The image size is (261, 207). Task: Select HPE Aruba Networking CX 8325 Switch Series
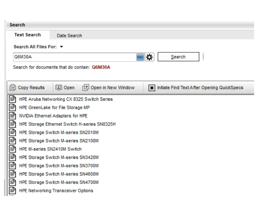(66, 99)
